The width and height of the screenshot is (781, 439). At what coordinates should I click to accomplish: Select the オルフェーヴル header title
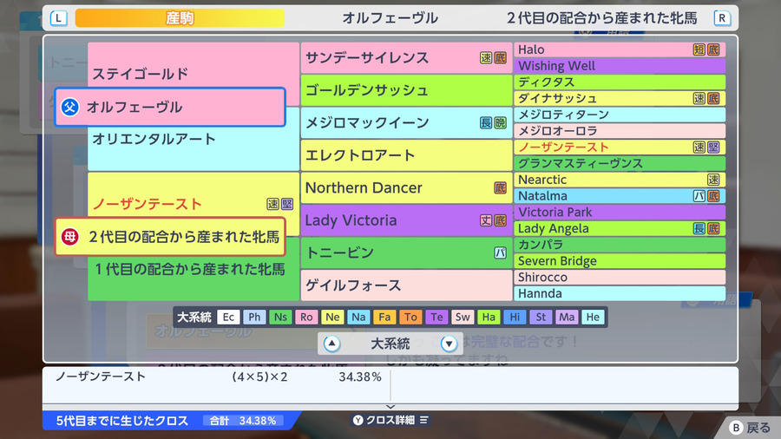(x=390, y=18)
